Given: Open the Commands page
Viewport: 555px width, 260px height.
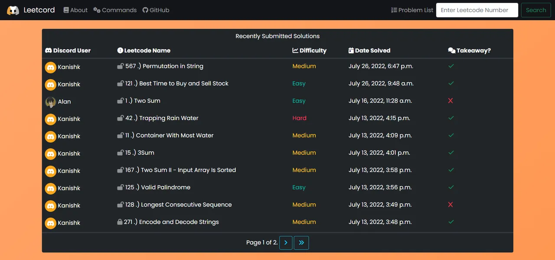Looking at the screenshot, I should click(115, 10).
